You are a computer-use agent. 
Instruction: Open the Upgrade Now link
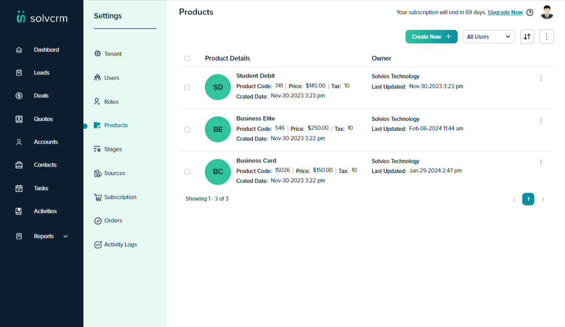pyautogui.click(x=505, y=12)
